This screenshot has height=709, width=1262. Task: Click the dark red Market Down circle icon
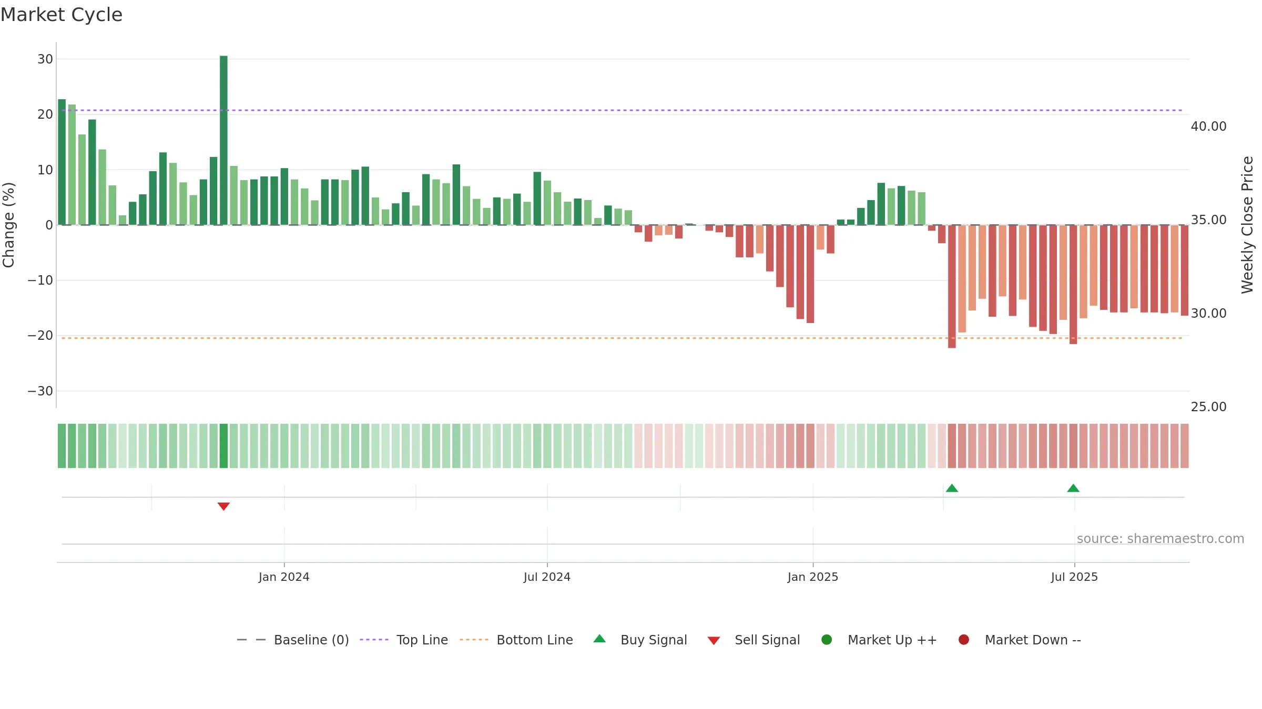coord(964,640)
